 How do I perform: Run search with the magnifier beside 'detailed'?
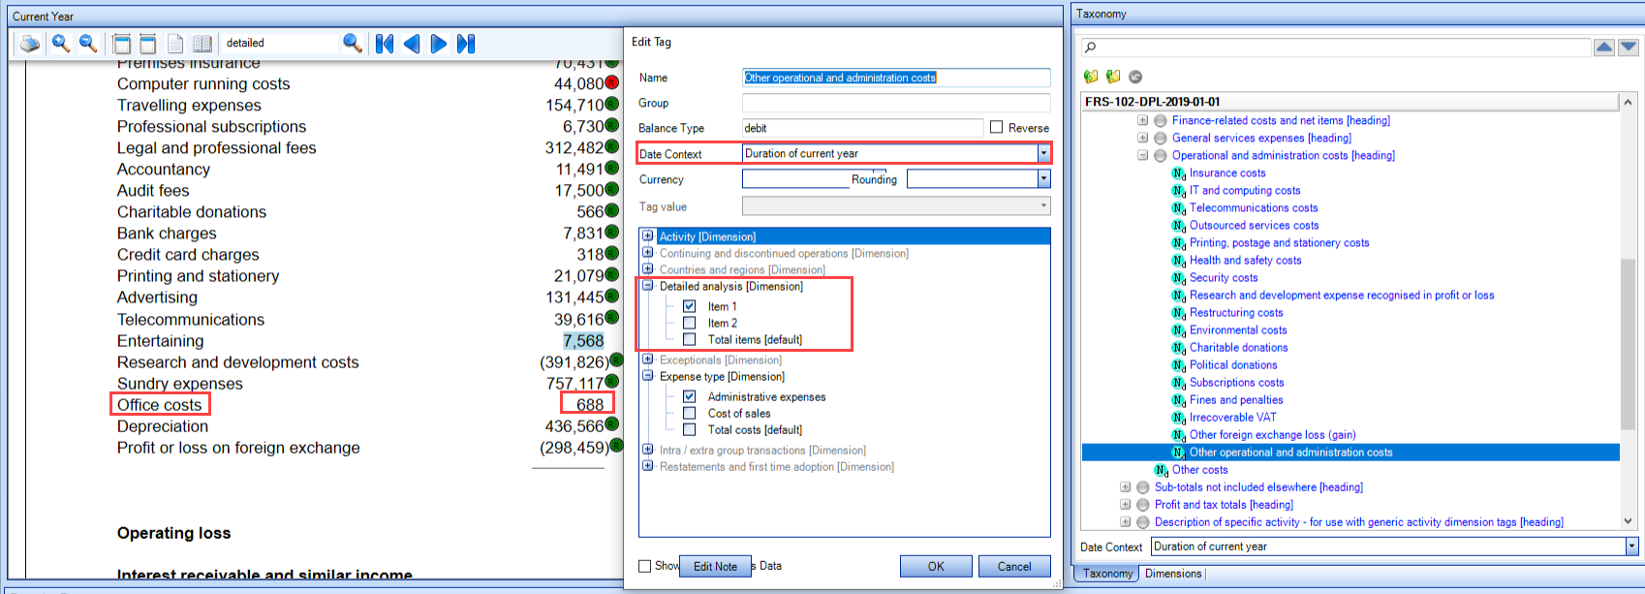pyautogui.click(x=353, y=44)
